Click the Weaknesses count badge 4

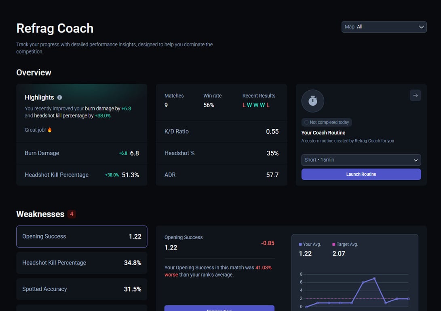click(72, 214)
